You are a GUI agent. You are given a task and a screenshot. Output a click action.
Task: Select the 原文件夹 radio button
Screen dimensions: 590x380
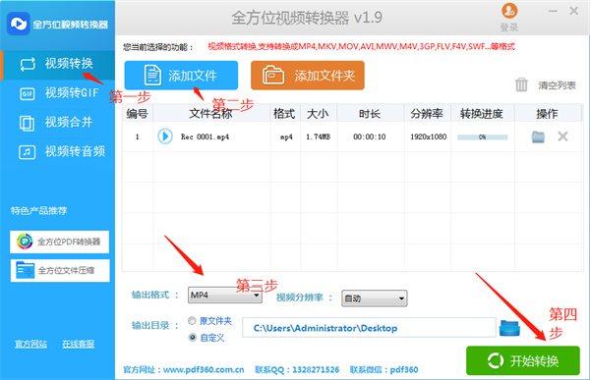pyautogui.click(x=192, y=321)
